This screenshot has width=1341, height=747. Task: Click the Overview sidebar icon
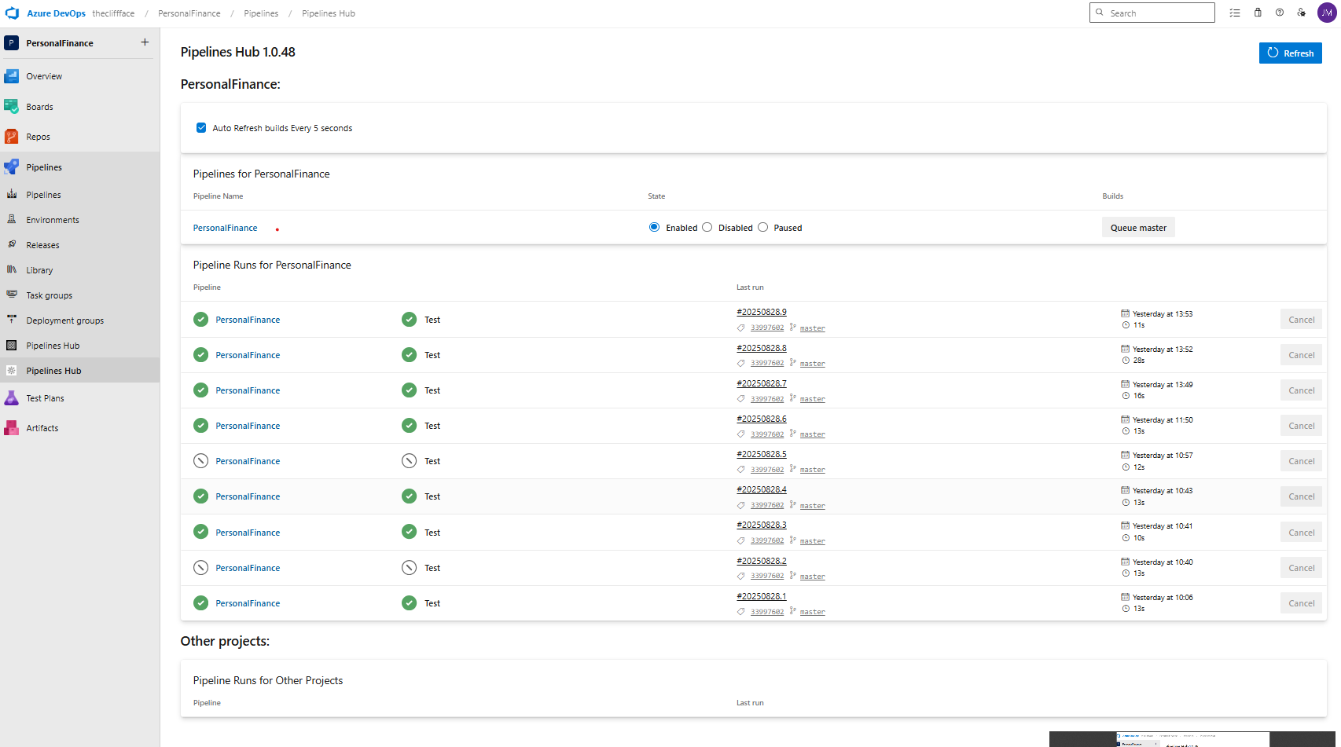click(x=12, y=76)
